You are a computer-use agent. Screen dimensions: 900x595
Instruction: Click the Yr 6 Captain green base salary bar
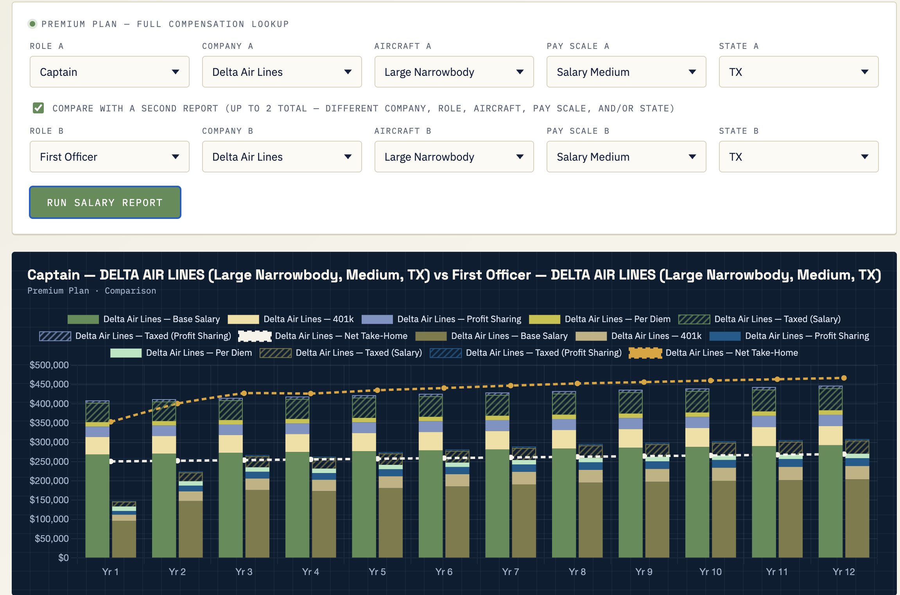430,504
